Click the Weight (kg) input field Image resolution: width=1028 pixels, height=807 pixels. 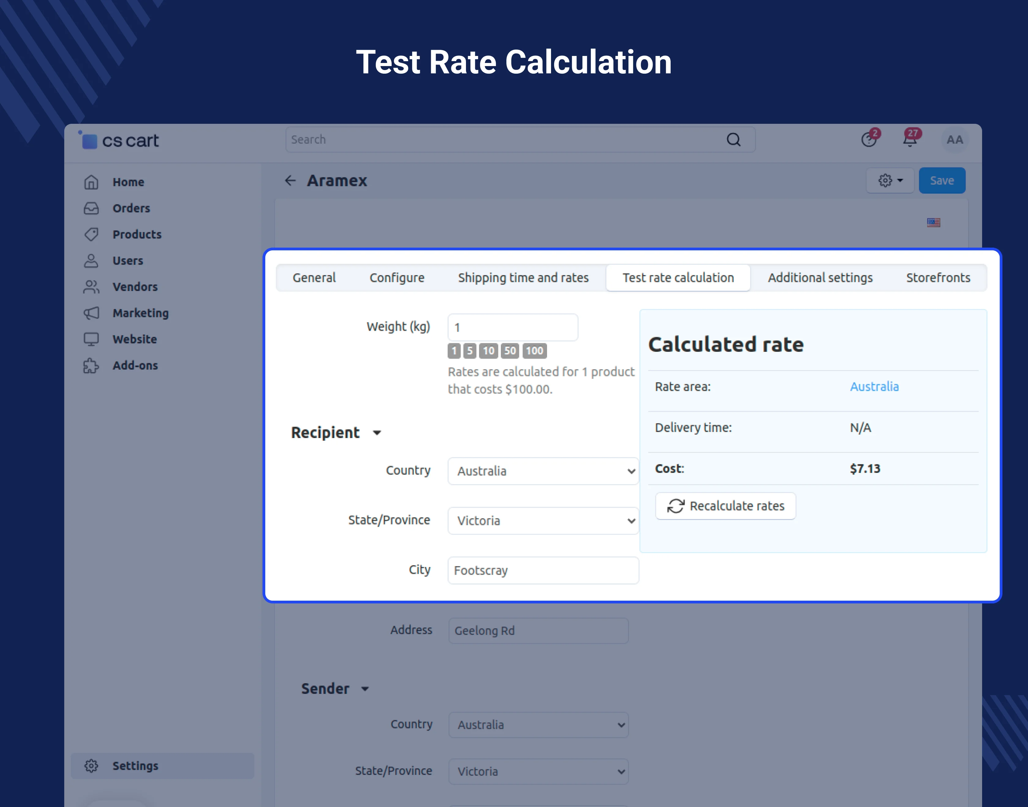tap(512, 327)
